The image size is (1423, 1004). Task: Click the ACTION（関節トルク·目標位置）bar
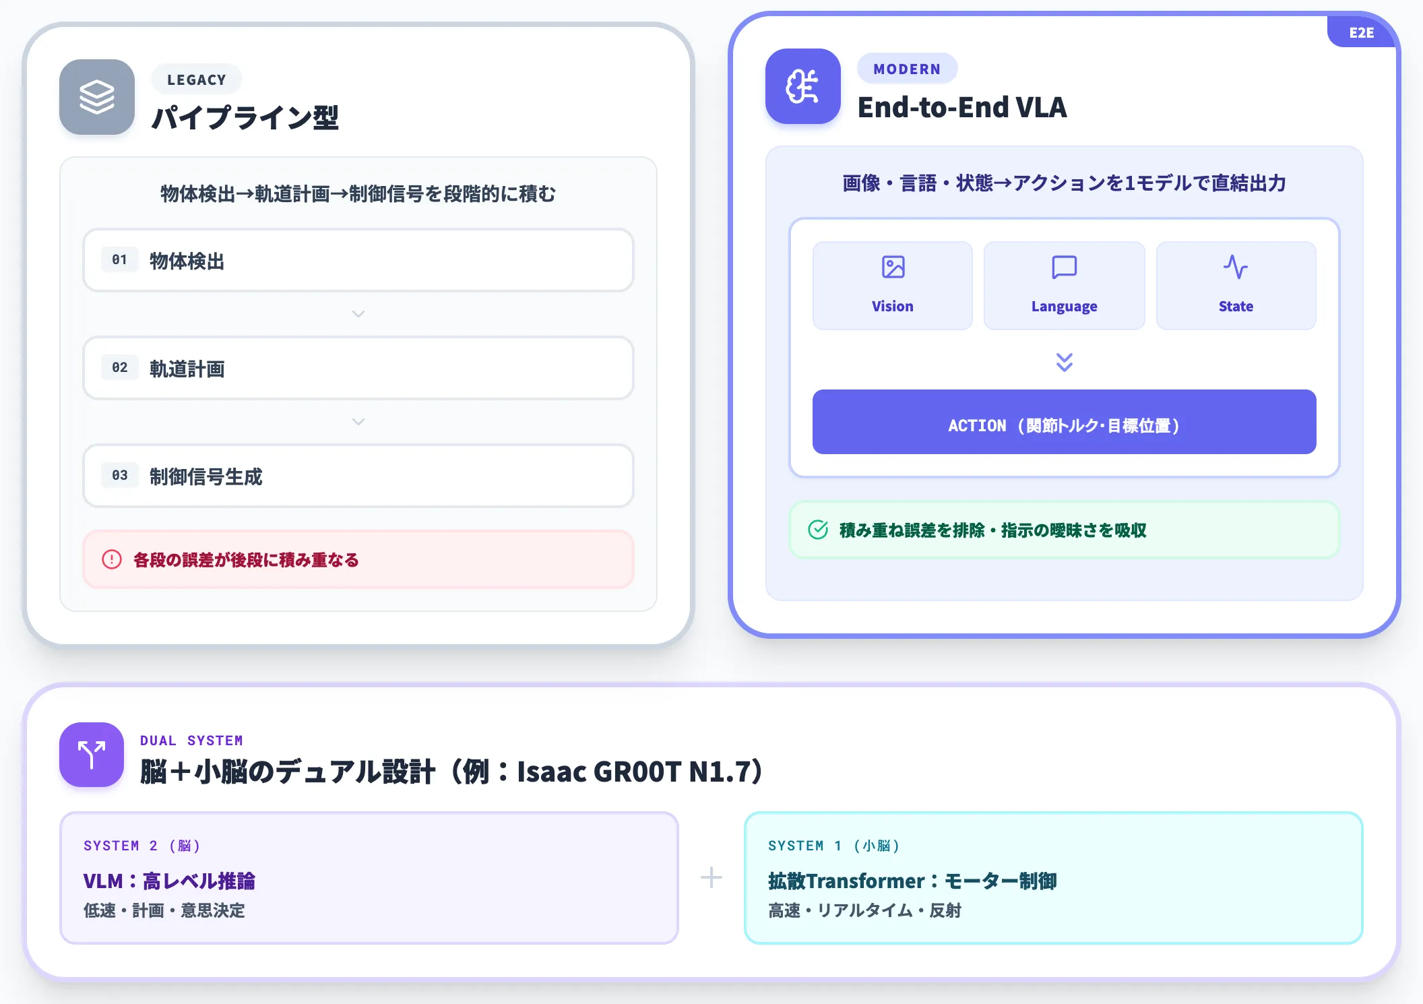coord(1064,422)
